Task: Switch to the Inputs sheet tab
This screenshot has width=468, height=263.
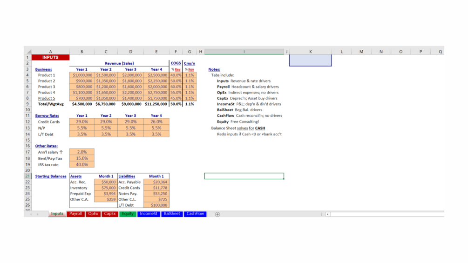Action: 57,214
